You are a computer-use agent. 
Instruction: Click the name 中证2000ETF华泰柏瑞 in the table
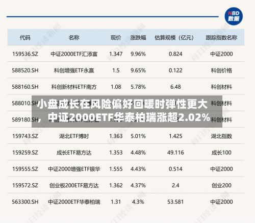coord(74,202)
